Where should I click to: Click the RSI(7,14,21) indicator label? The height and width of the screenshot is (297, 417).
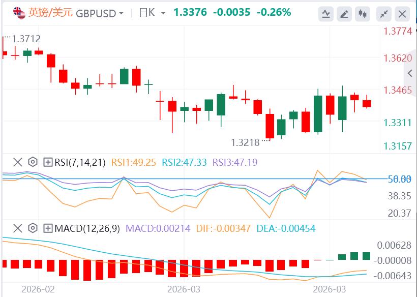(x=80, y=162)
